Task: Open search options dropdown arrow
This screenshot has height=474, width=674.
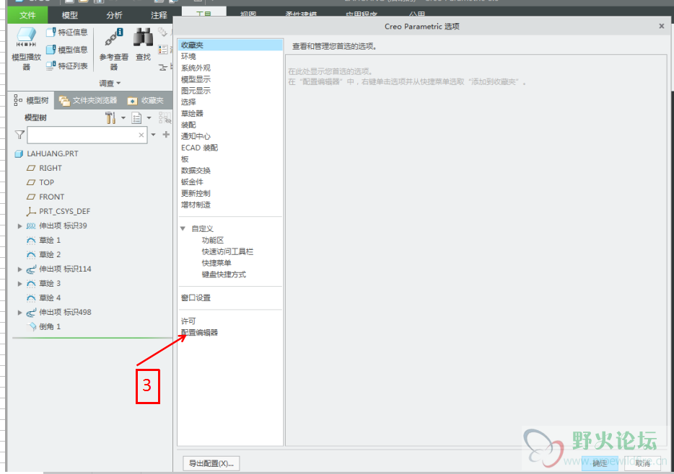Action: point(154,135)
